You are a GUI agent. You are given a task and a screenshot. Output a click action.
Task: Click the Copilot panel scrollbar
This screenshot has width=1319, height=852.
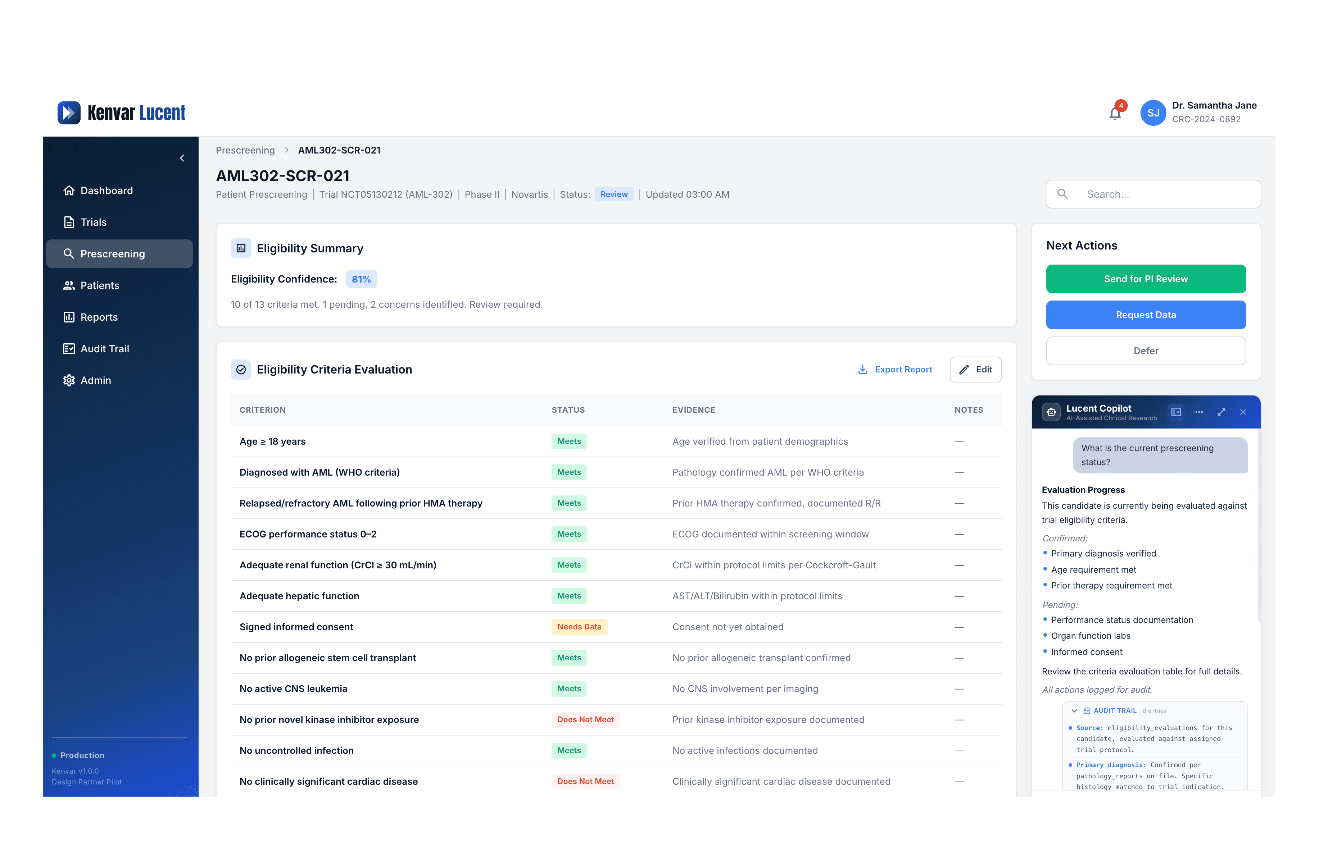1259,526
